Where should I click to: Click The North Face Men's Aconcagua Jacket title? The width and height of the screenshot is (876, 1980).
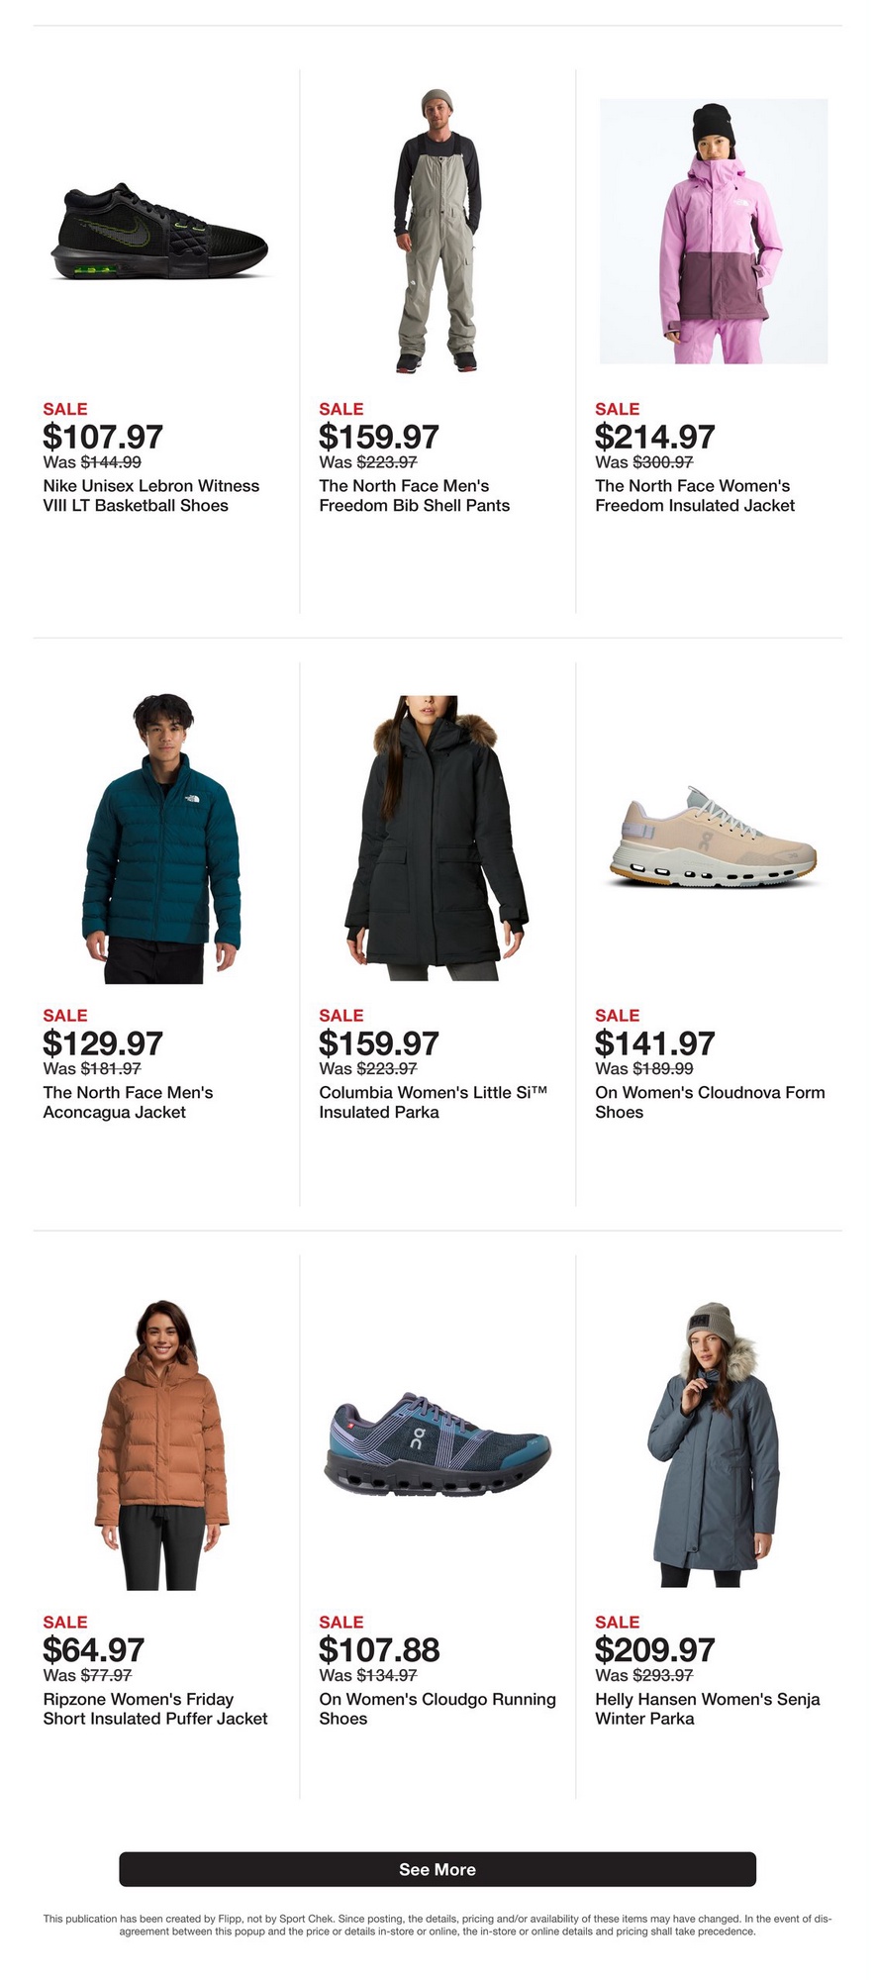(128, 1102)
